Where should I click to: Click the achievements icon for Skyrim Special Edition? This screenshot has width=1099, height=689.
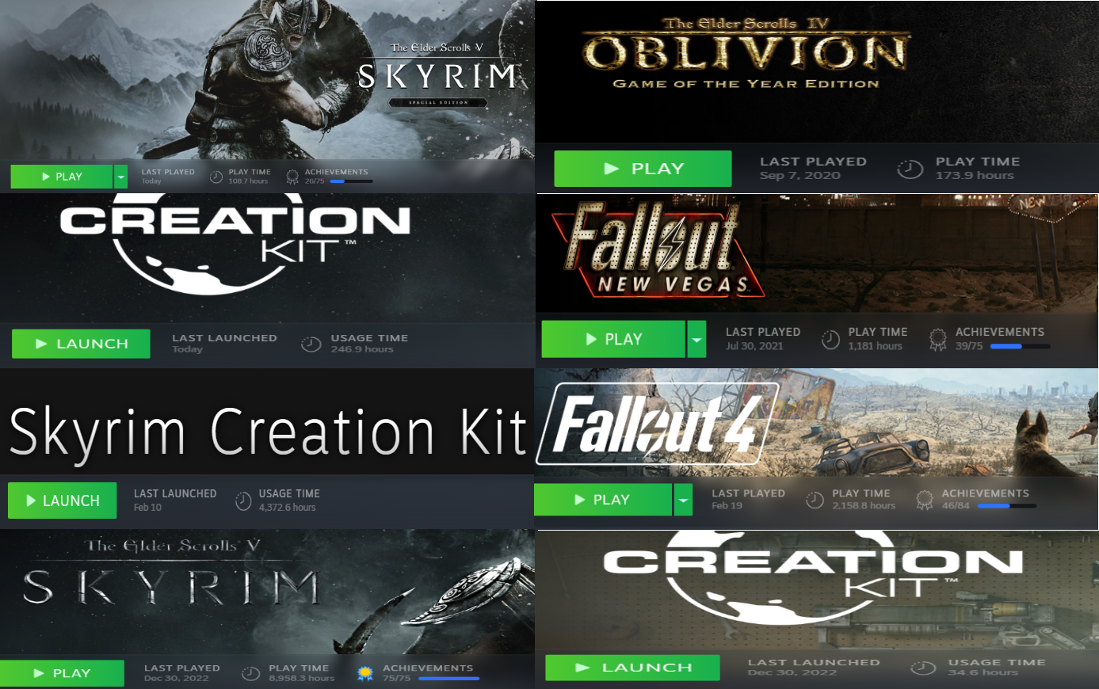click(x=292, y=177)
